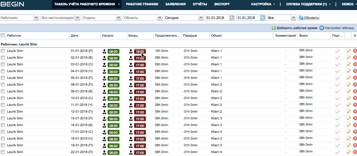Click Klient 2 on 08-01-2018 row
The width and height of the screenshot is (357, 156).
click(x=216, y=84)
